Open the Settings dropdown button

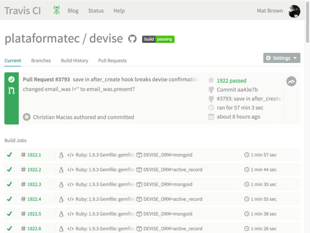(x=282, y=58)
